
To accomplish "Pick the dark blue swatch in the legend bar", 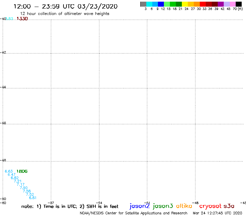I will (161, 4).
